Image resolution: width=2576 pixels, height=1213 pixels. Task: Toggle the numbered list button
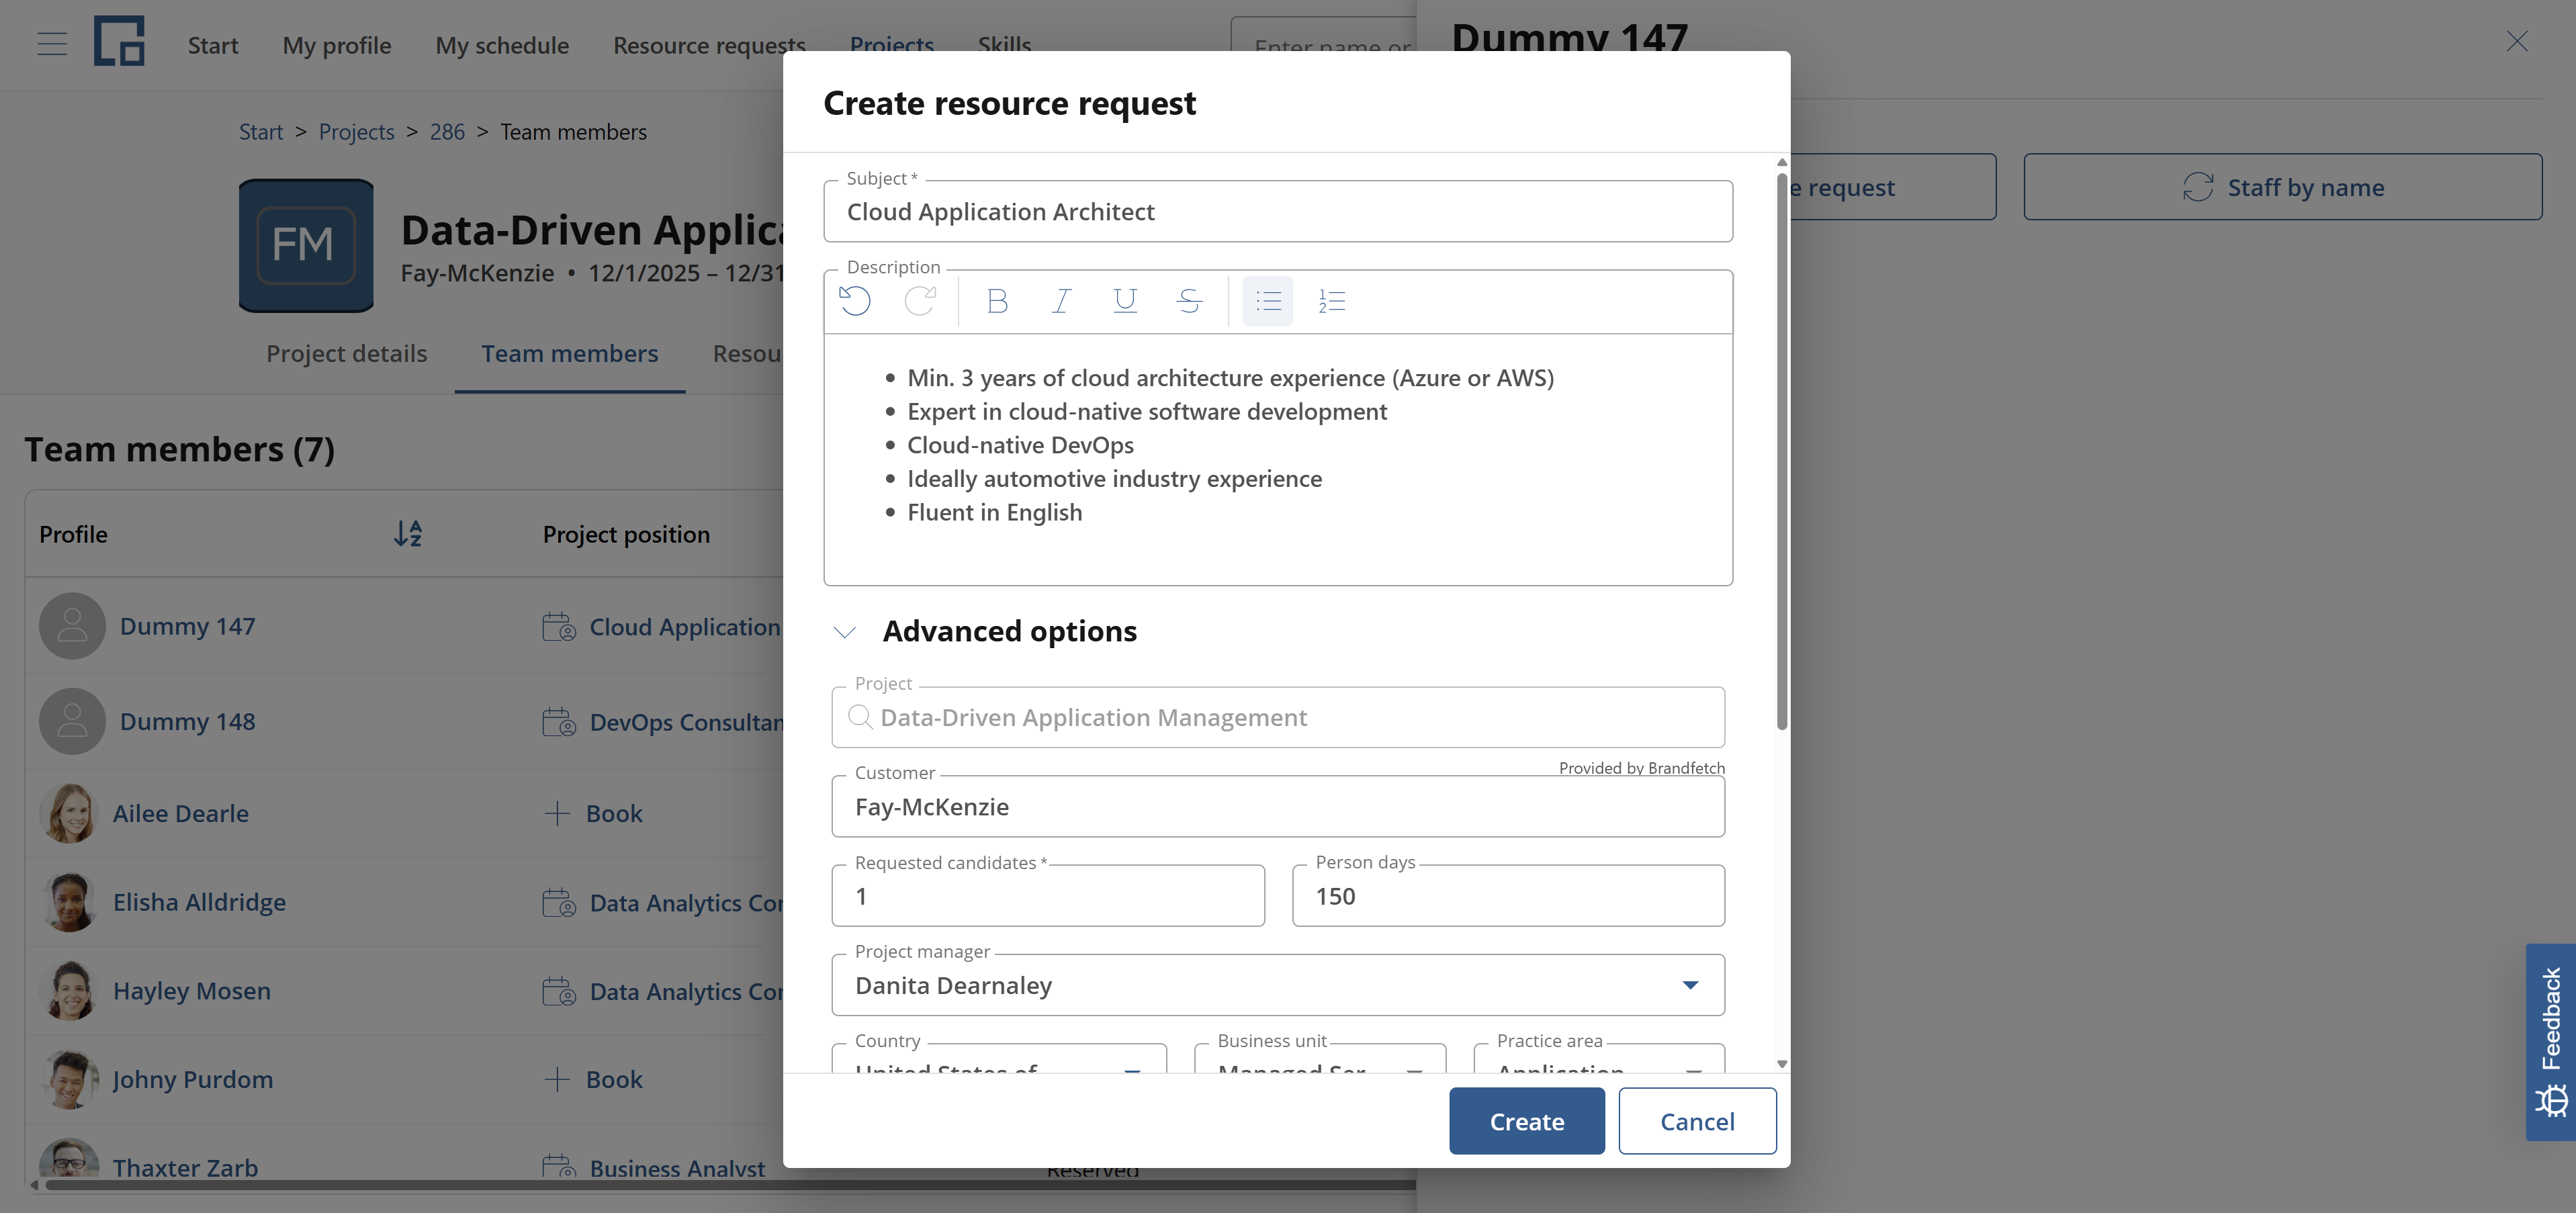click(x=1332, y=301)
